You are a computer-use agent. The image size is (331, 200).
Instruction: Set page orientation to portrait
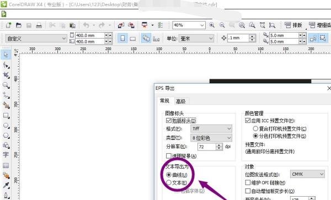click(122, 39)
